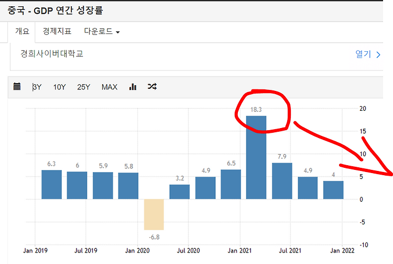Screen dimensions: 393x264
Task: Select the 3Y time range
Action: click(37, 87)
